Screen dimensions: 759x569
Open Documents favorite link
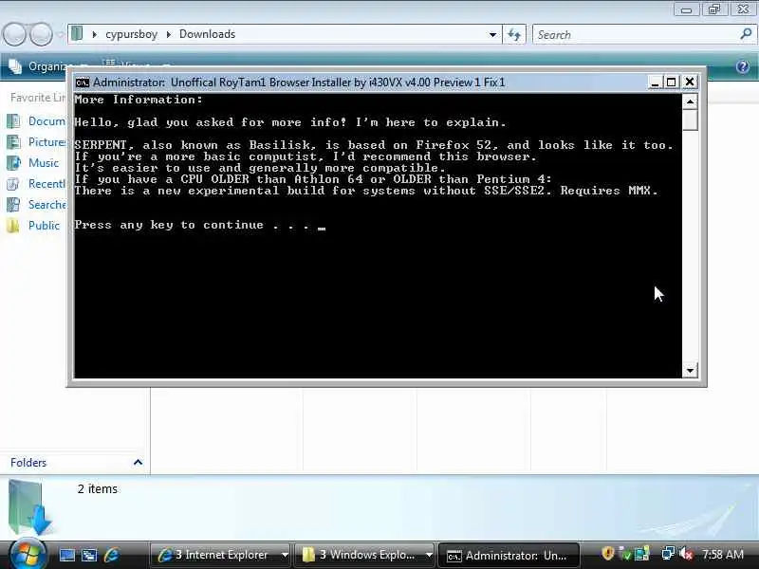point(46,121)
